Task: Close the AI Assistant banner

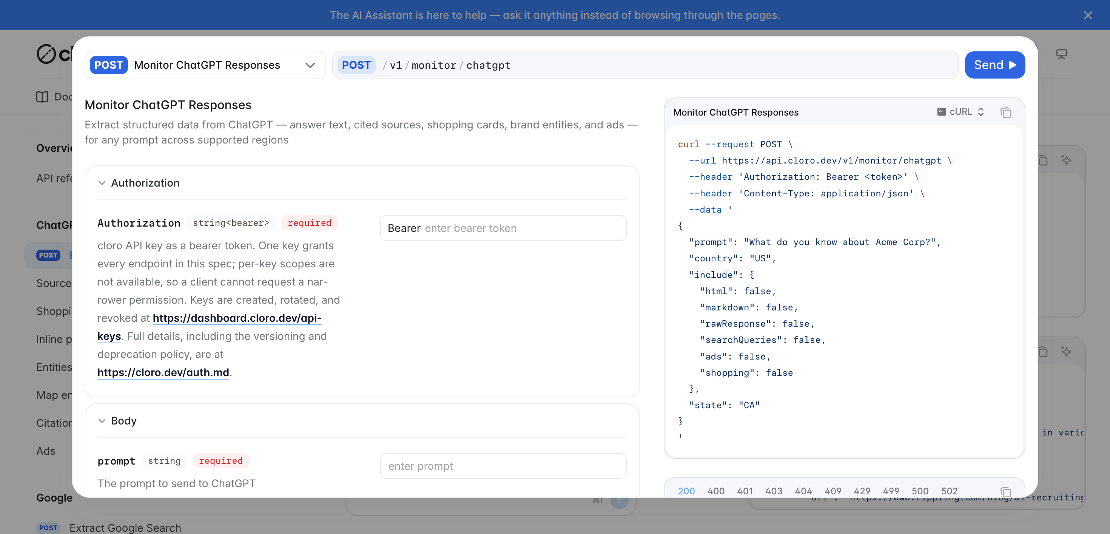Action: pyautogui.click(x=1088, y=15)
